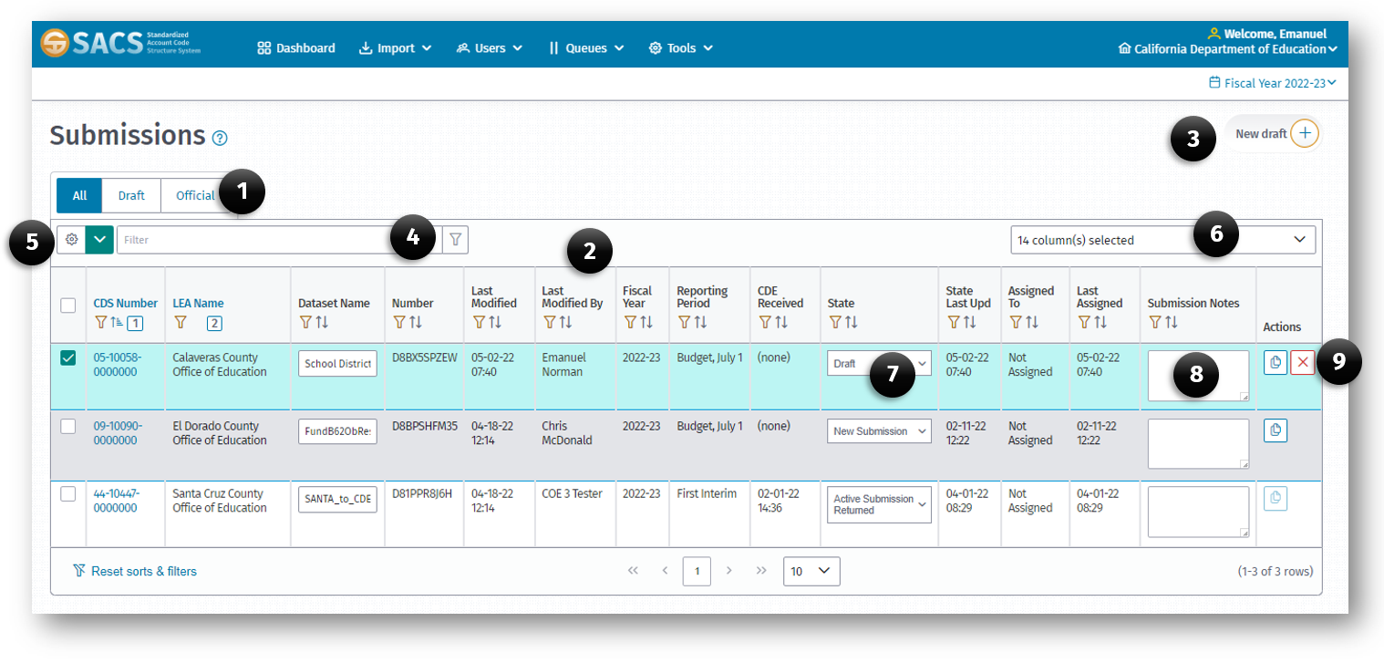1384x663 pixels.
Task: Uncheck the Calaveras County row checkbox
Action: (67, 357)
